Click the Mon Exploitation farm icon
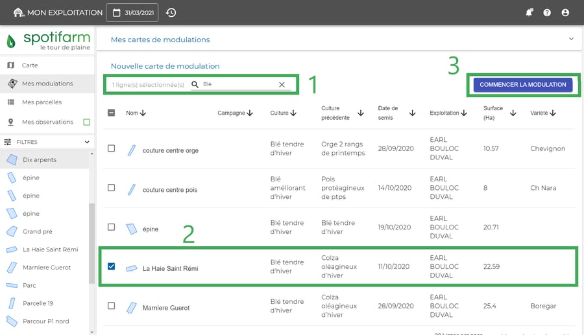Viewport: 584px width, 335px height. point(18,13)
